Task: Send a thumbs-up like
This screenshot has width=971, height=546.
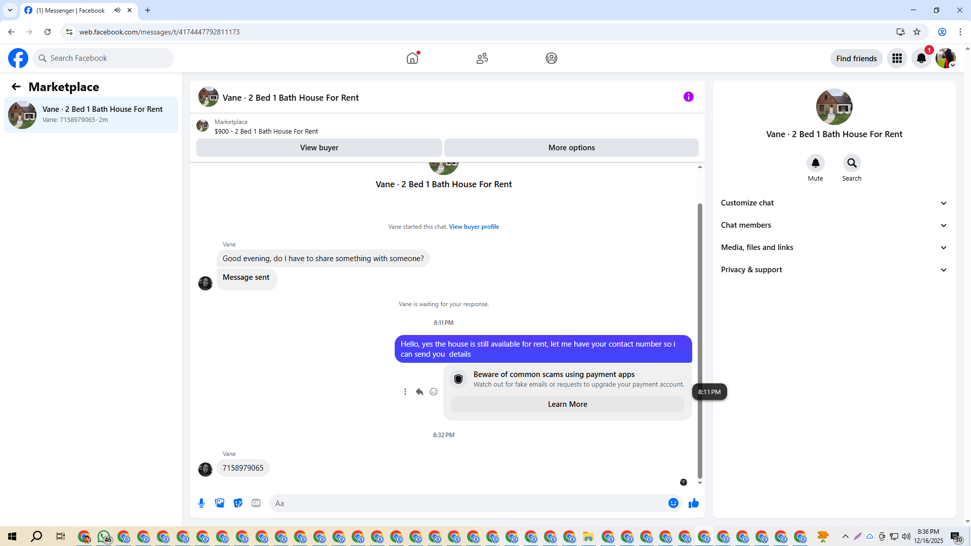Action: click(694, 503)
